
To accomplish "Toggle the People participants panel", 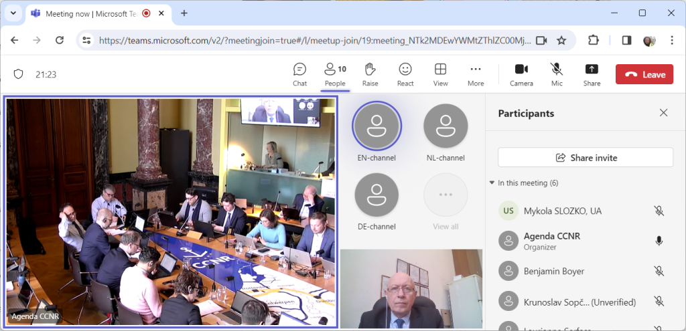I will [335, 74].
